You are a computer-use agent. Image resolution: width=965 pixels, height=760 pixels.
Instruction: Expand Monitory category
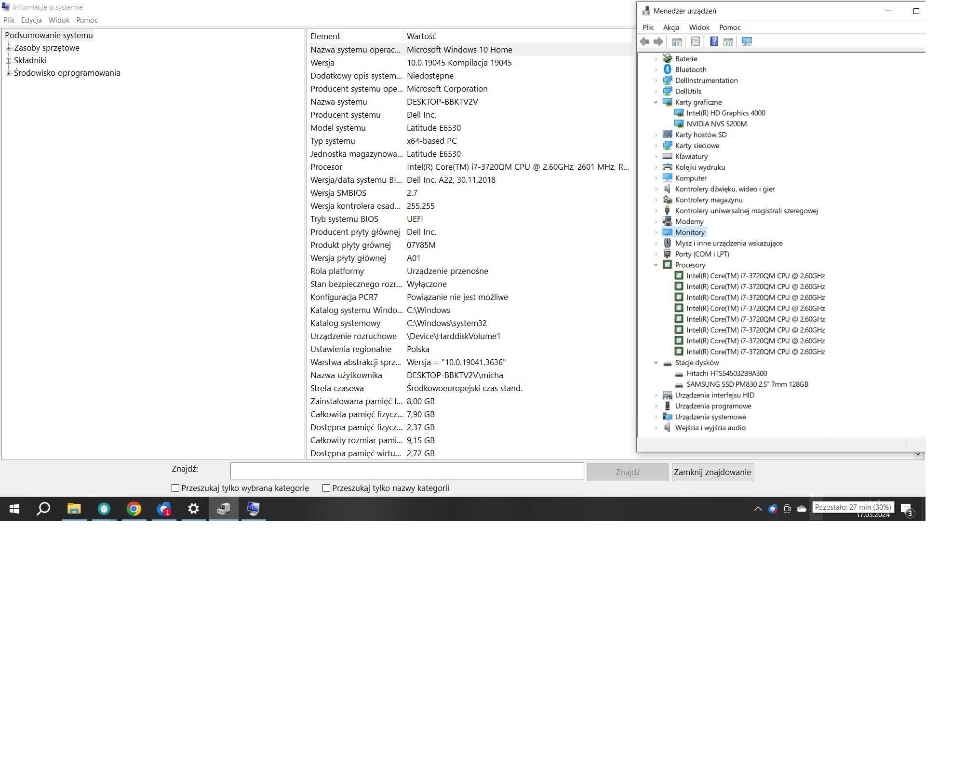(656, 232)
